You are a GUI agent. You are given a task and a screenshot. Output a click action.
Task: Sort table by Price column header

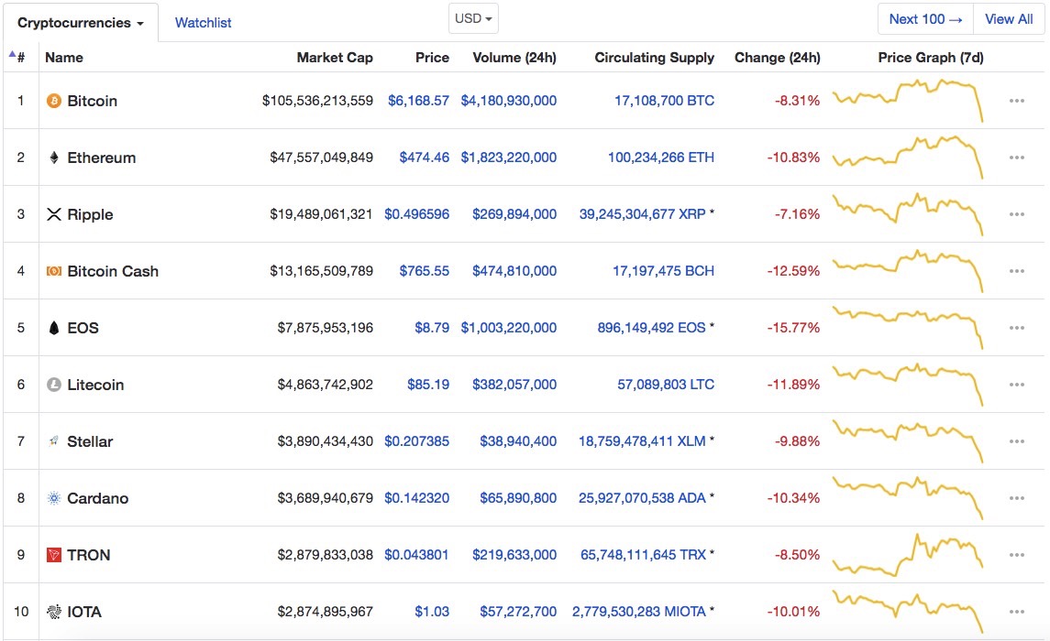[x=432, y=58]
